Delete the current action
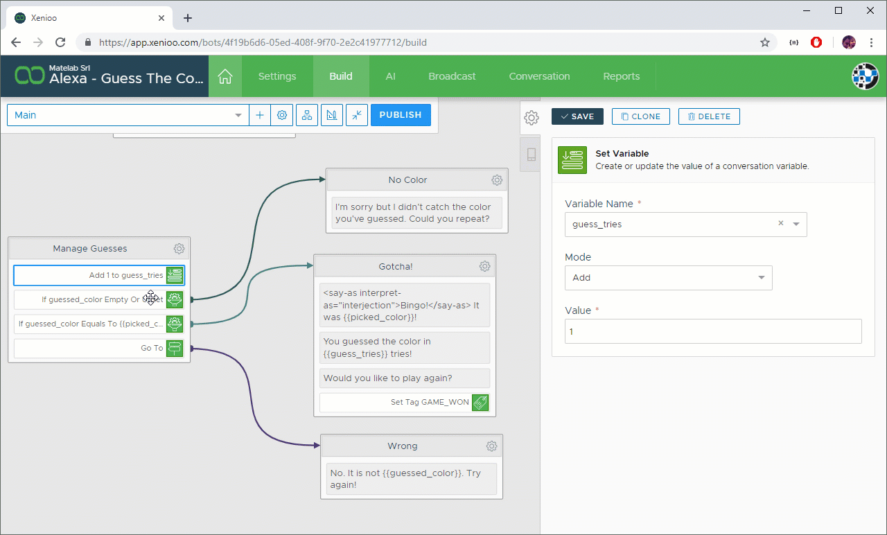The image size is (887, 535). point(709,116)
